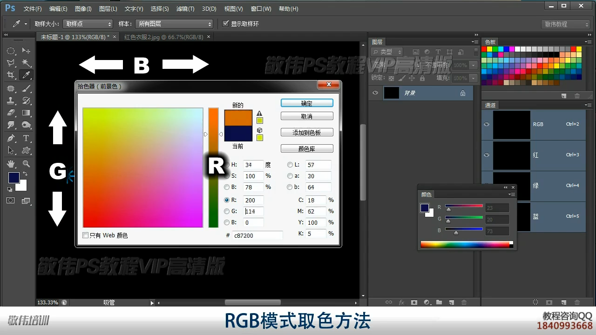
Task: Select the Horizontal Type tool
Action: click(x=26, y=138)
